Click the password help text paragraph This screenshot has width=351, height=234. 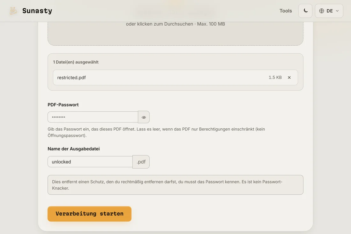coord(156,132)
